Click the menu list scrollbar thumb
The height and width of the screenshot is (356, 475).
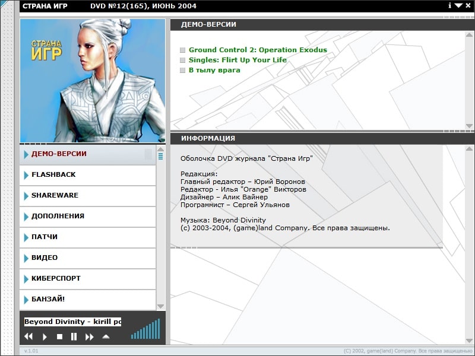pos(160,156)
